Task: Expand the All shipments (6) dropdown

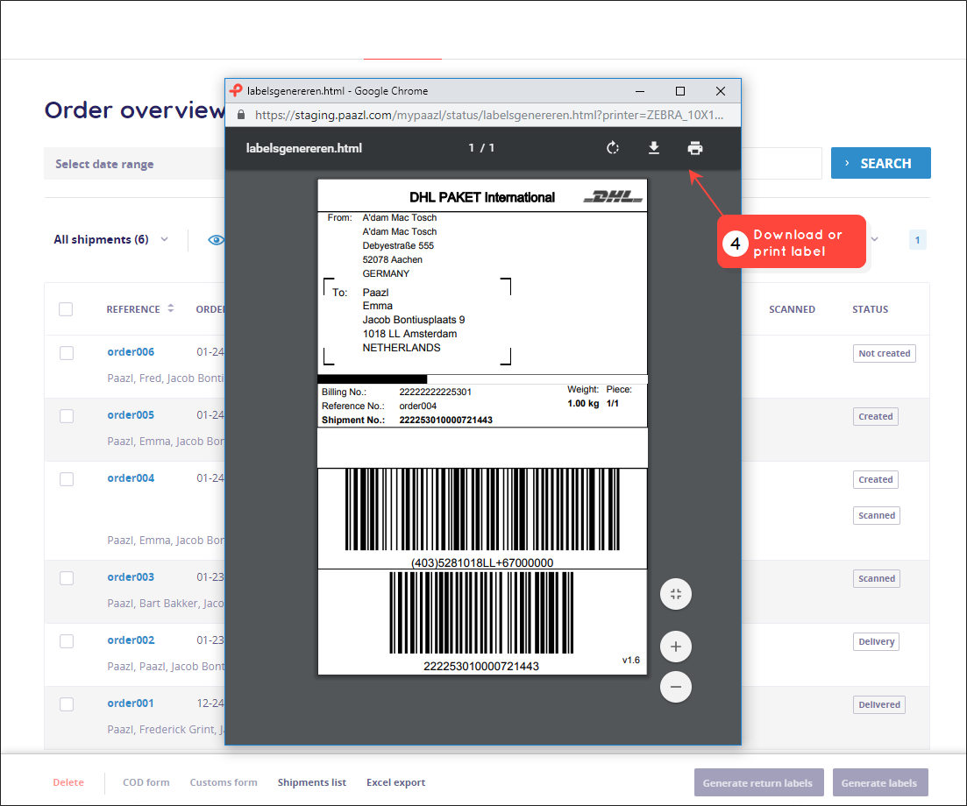Action: (111, 240)
